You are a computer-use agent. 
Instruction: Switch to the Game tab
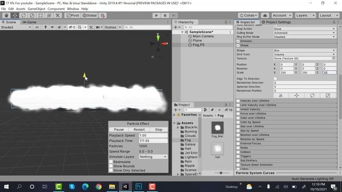pos(29,22)
